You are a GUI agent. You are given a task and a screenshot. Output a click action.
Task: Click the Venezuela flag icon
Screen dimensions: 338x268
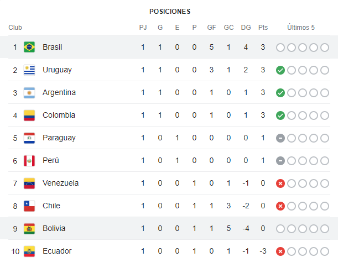tap(29, 183)
